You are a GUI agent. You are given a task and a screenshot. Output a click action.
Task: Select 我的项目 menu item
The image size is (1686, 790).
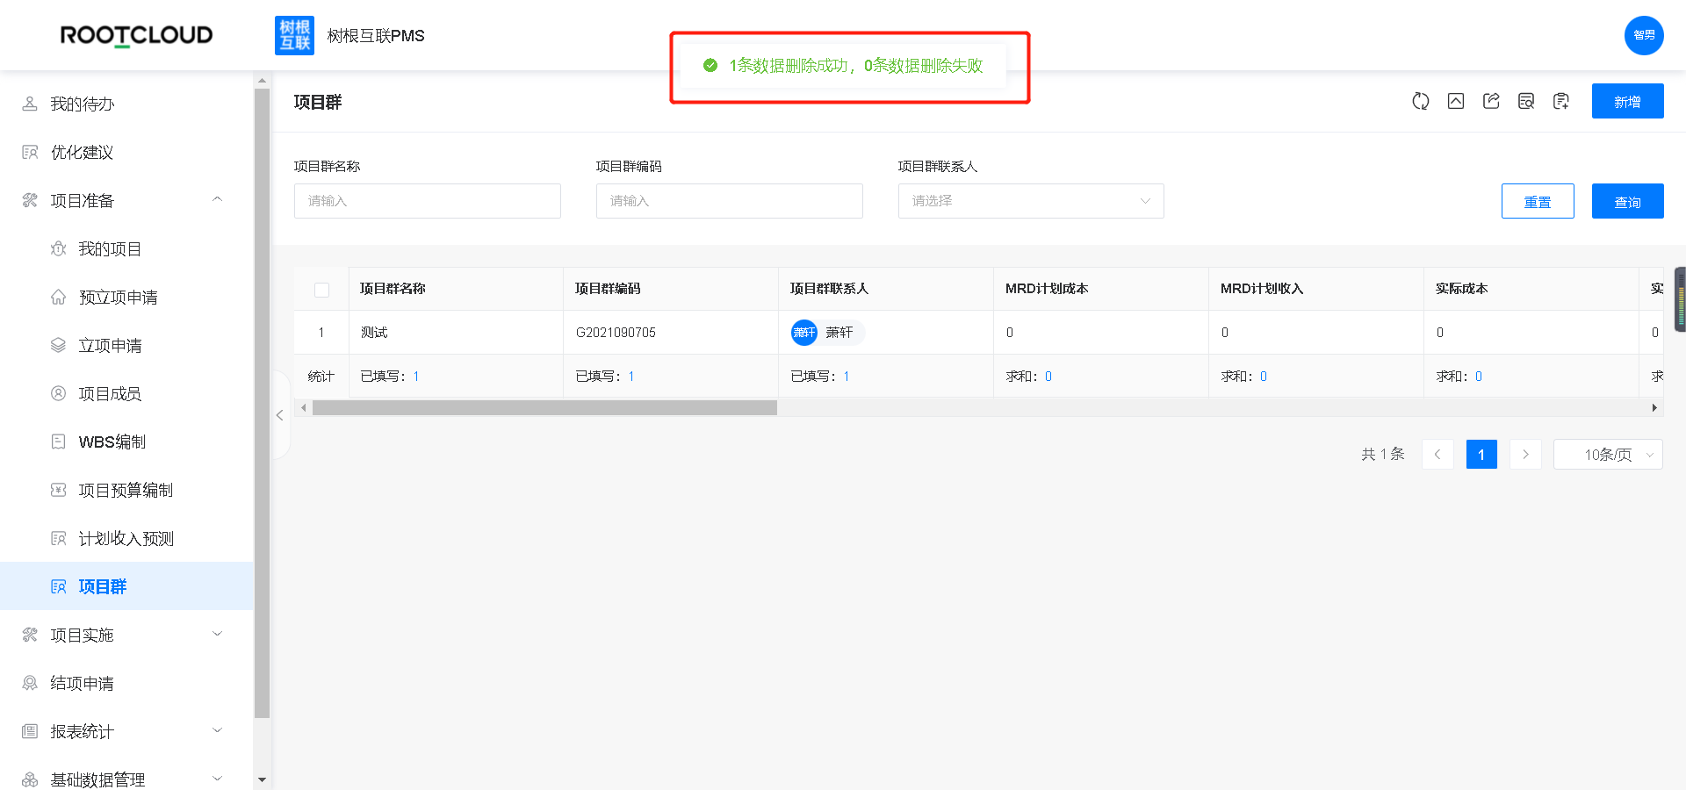(x=126, y=248)
